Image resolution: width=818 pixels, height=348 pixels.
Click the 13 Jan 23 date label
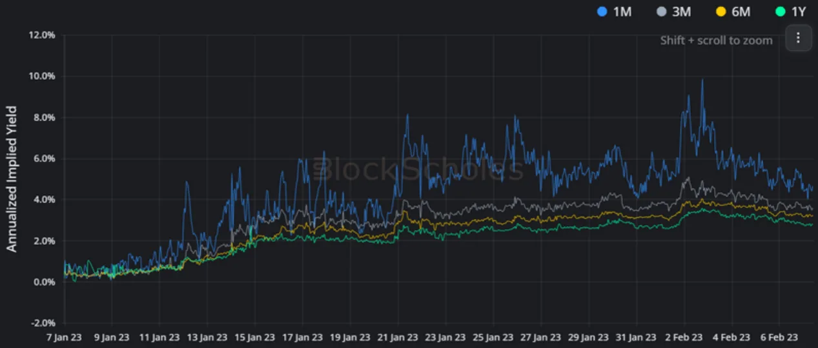(x=207, y=337)
